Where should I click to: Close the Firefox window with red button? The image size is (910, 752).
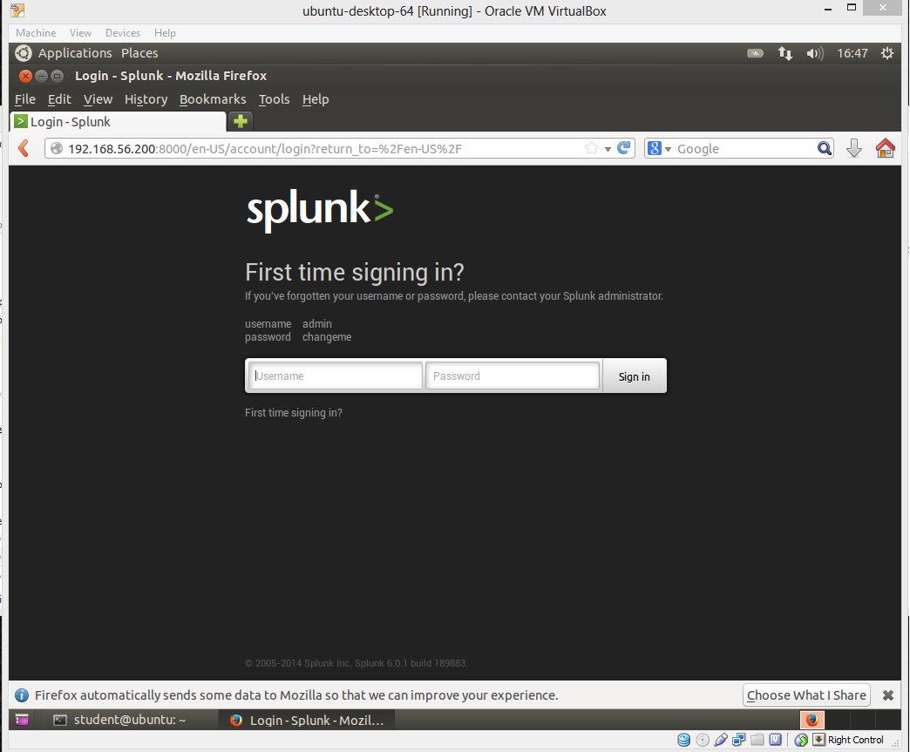[25, 76]
